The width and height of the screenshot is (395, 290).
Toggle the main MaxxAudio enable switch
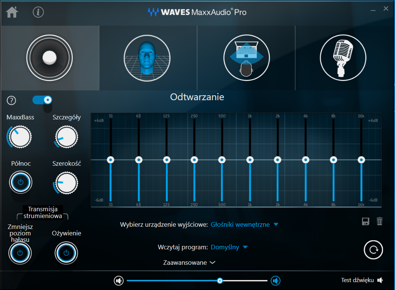tap(42, 100)
